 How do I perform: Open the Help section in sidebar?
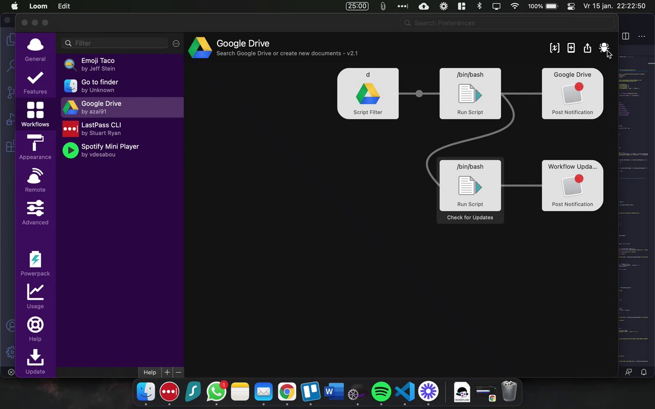coord(35,329)
